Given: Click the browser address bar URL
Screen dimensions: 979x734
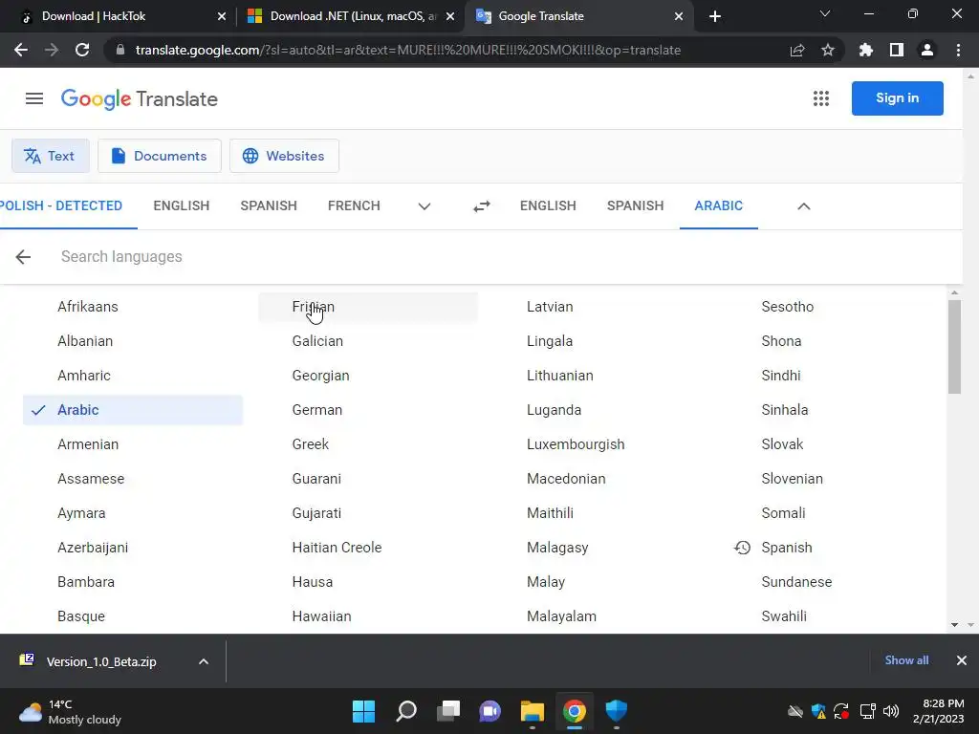Looking at the screenshot, I should [x=407, y=50].
